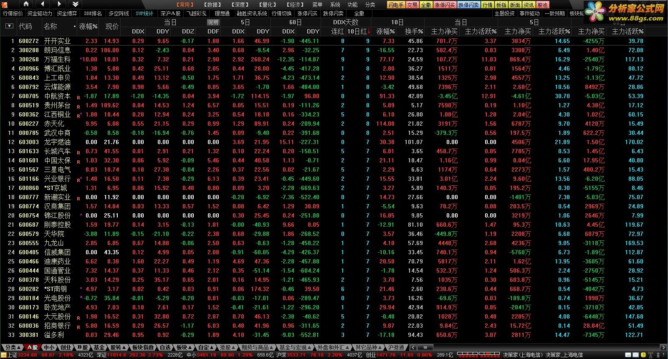Open the 主题投资 tab
Image resolution: width=668 pixels, height=359 pixels.
click(x=504, y=13)
